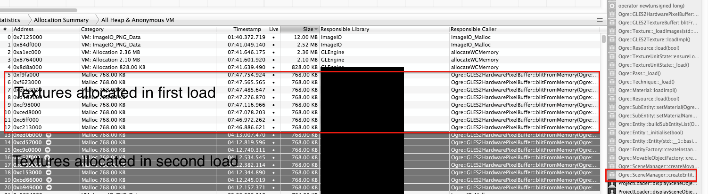Click the operator new frame icon
Viewport: 708px width, 194px height.
tap(612, 6)
